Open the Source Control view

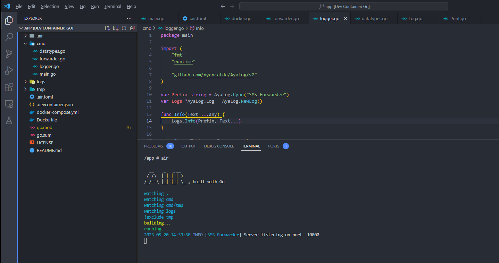(9, 54)
